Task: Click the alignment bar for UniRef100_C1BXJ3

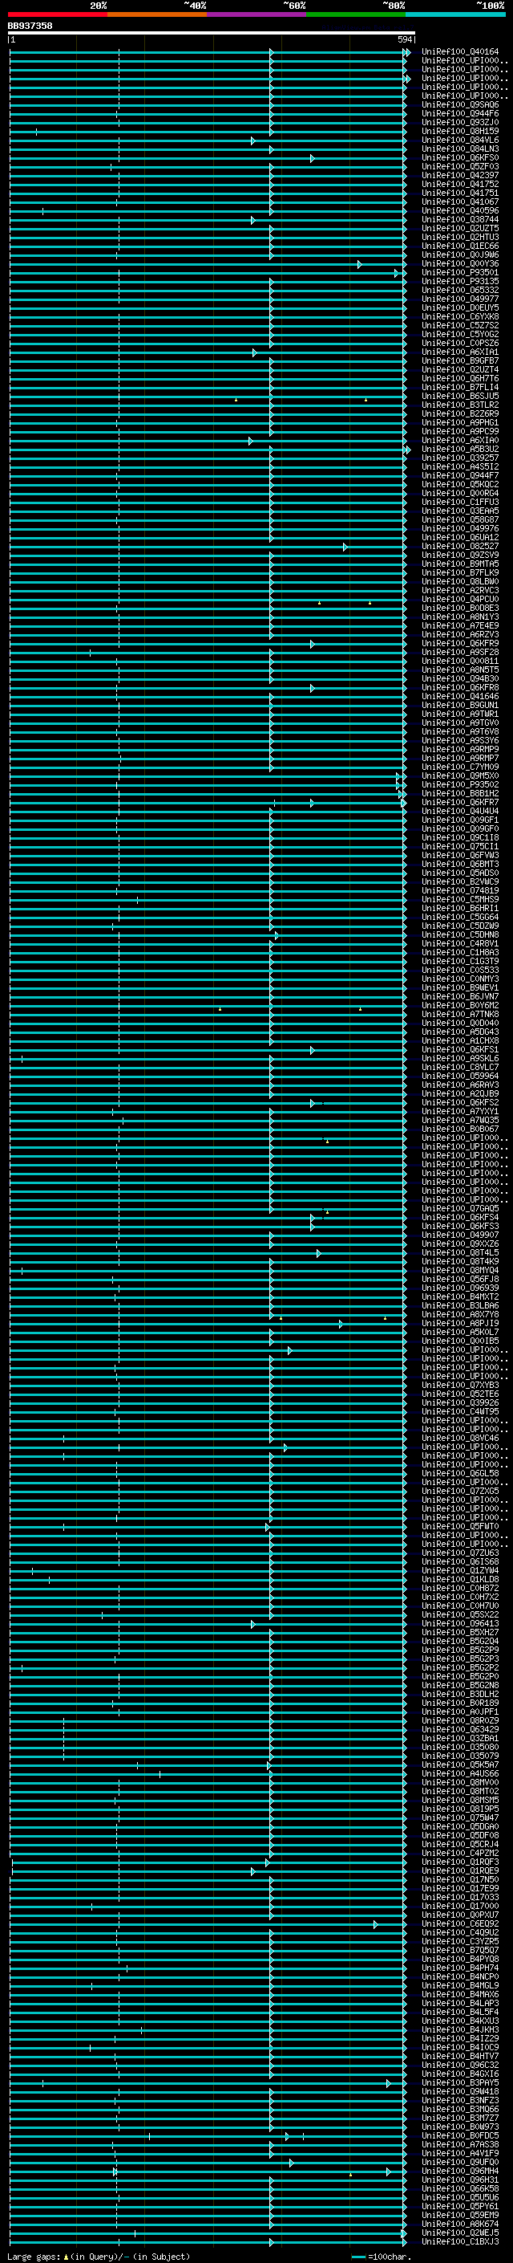Action: (208, 2242)
